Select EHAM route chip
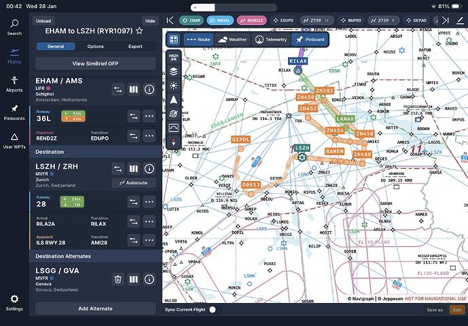The height and width of the screenshot is (326, 468). pos(192,20)
